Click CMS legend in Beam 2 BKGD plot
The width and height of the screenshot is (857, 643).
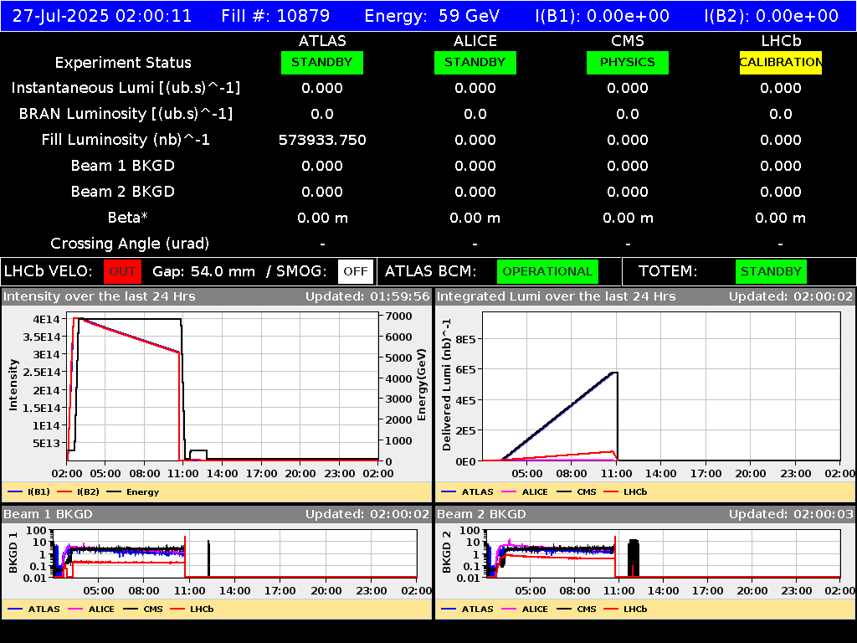tap(577, 609)
